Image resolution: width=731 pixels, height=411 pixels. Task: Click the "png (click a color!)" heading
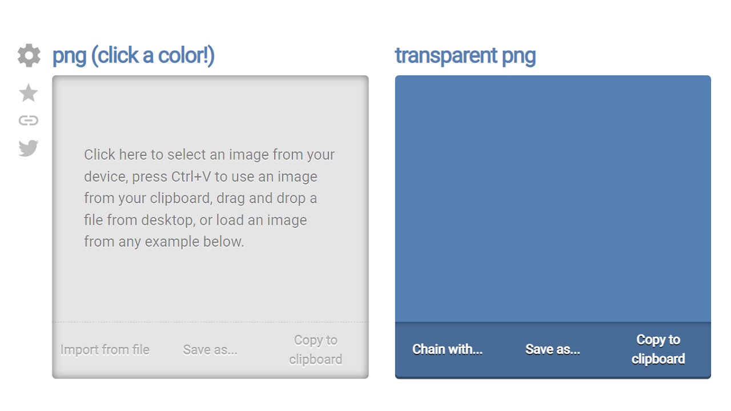pos(133,55)
